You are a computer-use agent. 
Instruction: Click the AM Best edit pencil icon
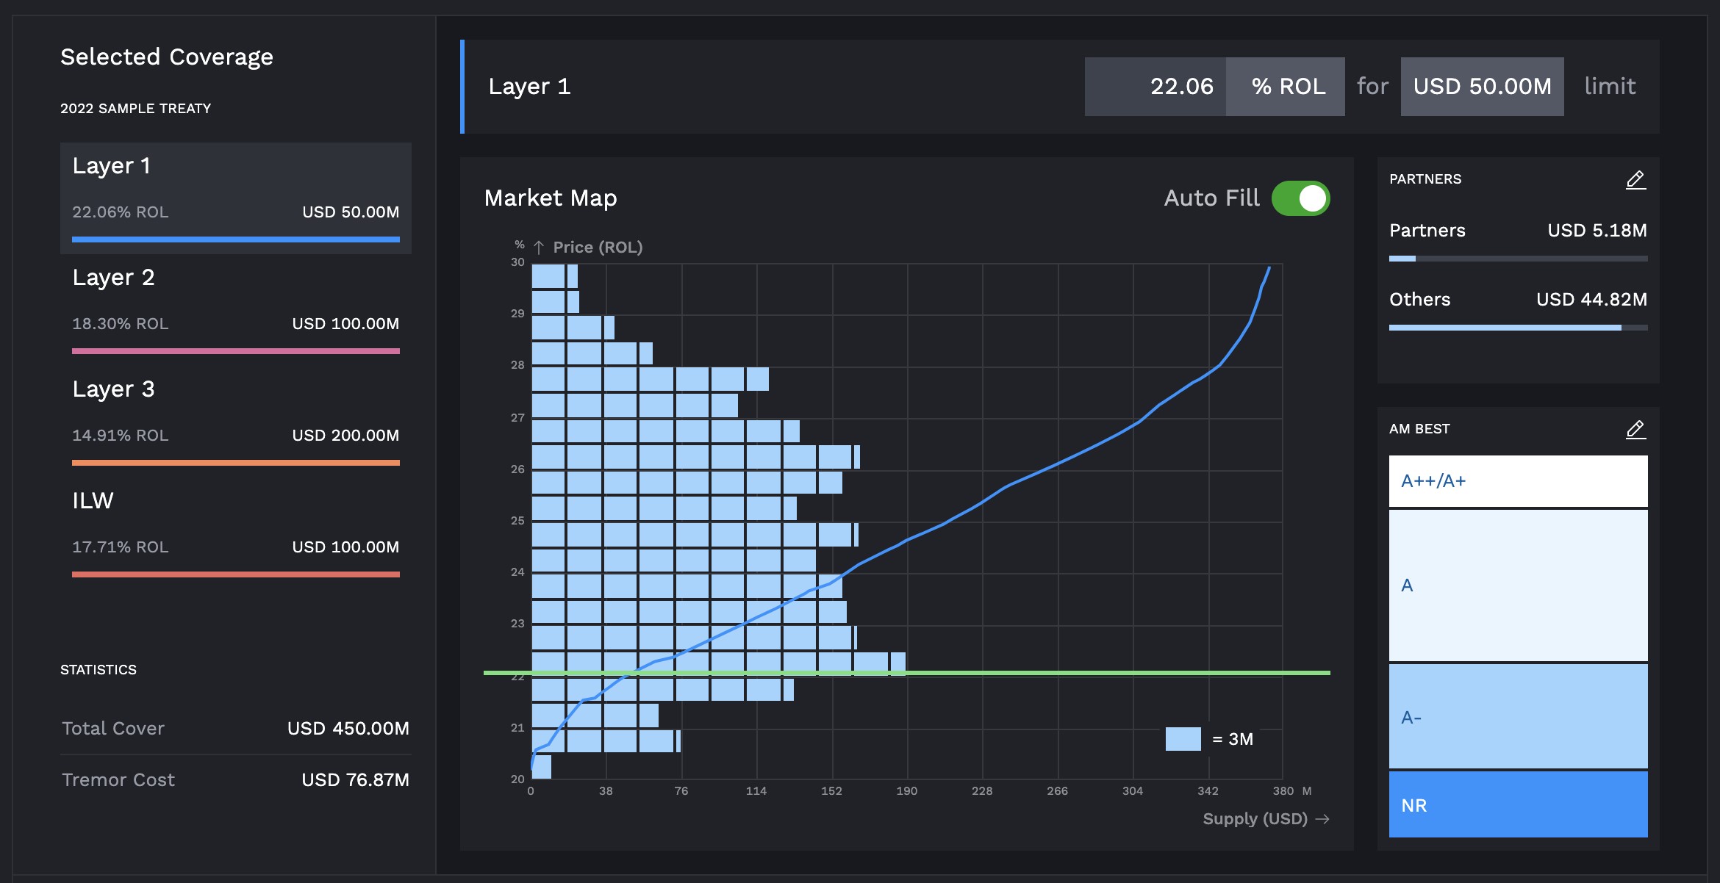1635,430
